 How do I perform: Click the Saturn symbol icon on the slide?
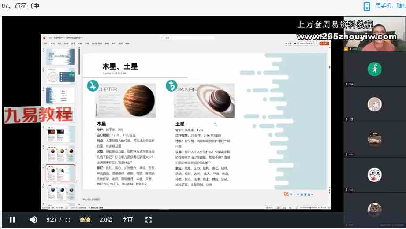tap(171, 86)
